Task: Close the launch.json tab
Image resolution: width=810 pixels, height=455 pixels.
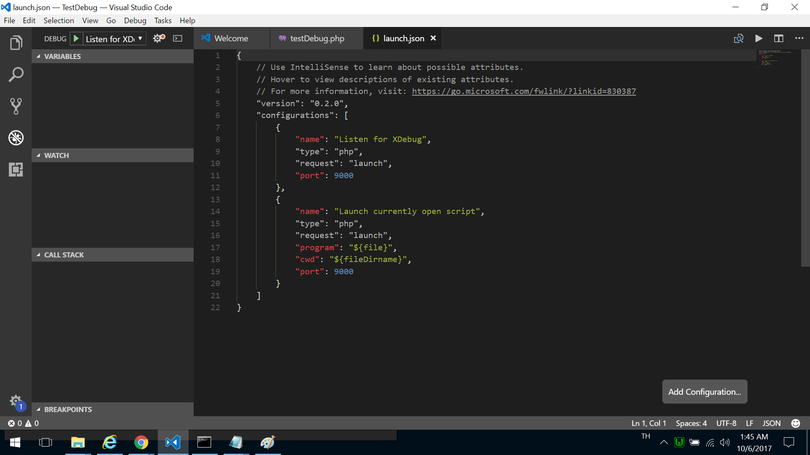Action: (x=433, y=38)
